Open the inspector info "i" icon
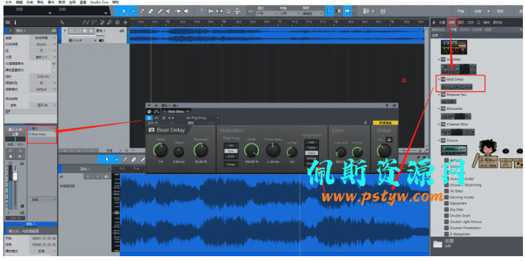This screenshot has width=525, height=261. click(15, 22)
